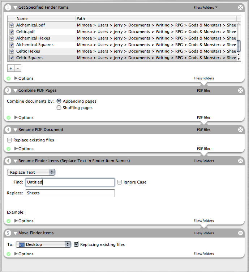Sort the file list by Name column

pos(45,18)
